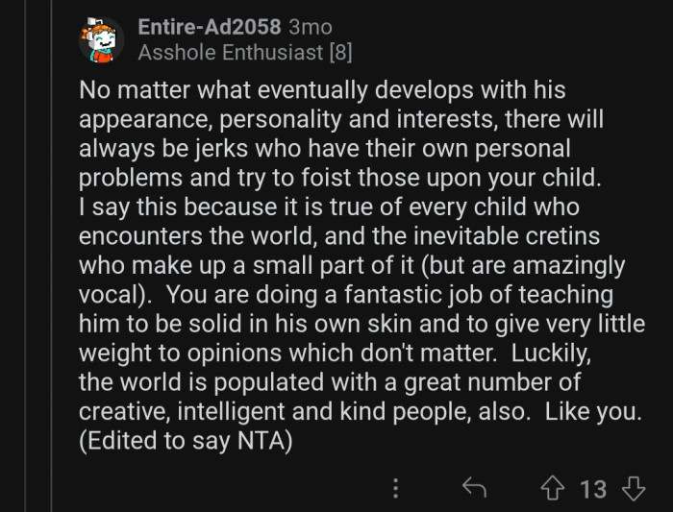Click the reply arrow icon

pyautogui.click(x=473, y=488)
